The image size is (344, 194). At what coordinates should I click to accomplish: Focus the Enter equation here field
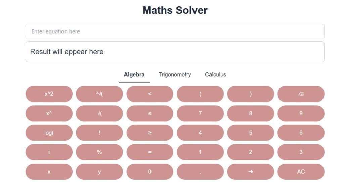tap(175, 31)
